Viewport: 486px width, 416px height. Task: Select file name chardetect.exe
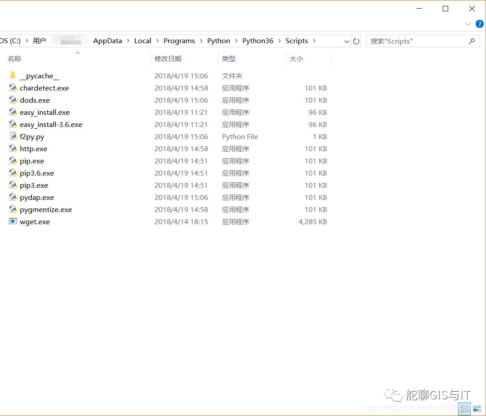(44, 88)
